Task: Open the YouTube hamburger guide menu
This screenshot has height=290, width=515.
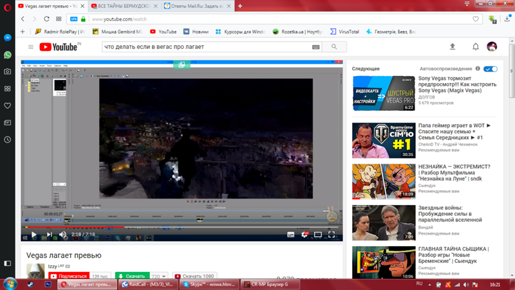Action: (31, 47)
